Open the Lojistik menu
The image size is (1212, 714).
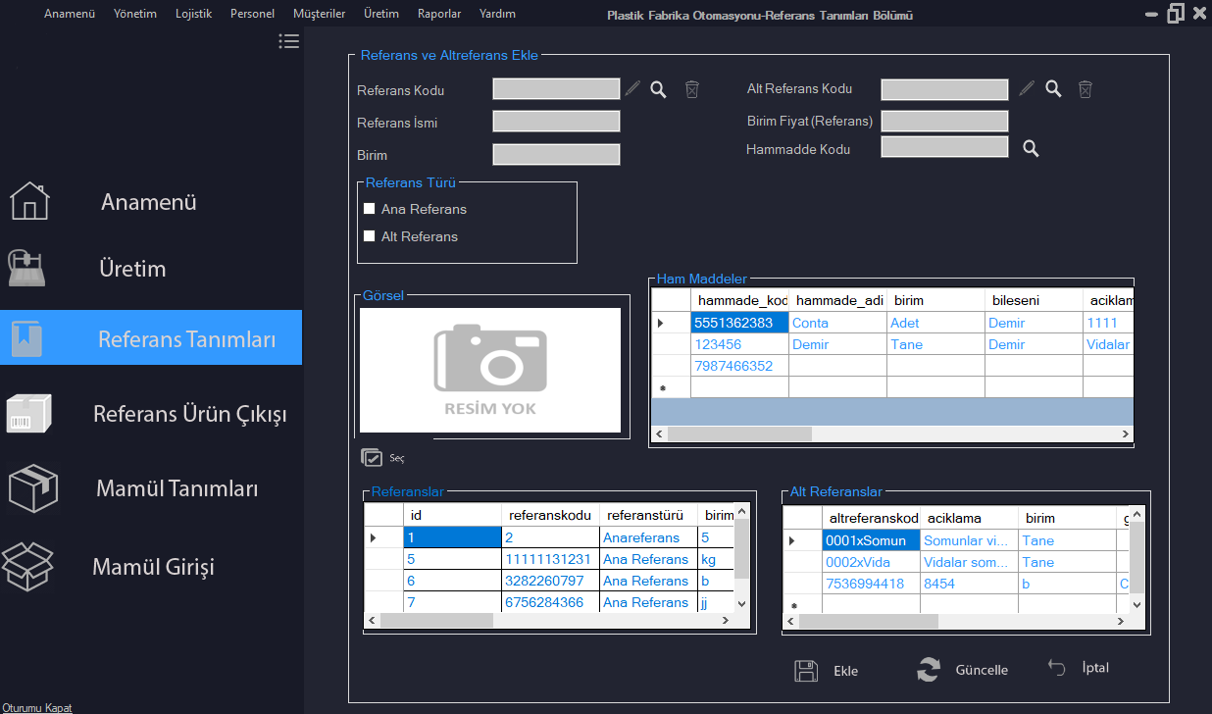pyautogui.click(x=193, y=14)
